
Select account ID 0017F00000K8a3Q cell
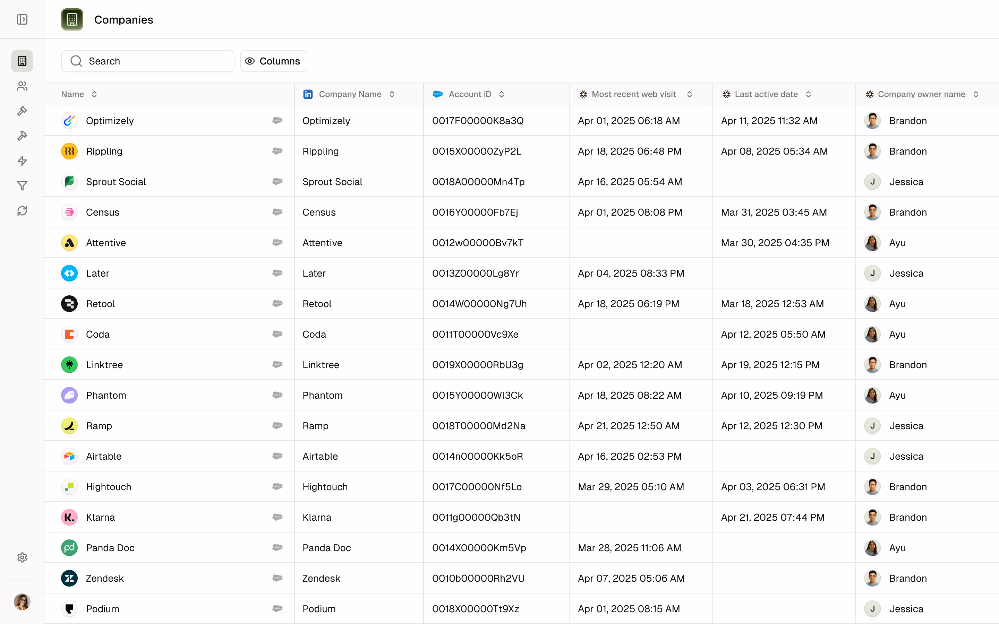coord(496,121)
